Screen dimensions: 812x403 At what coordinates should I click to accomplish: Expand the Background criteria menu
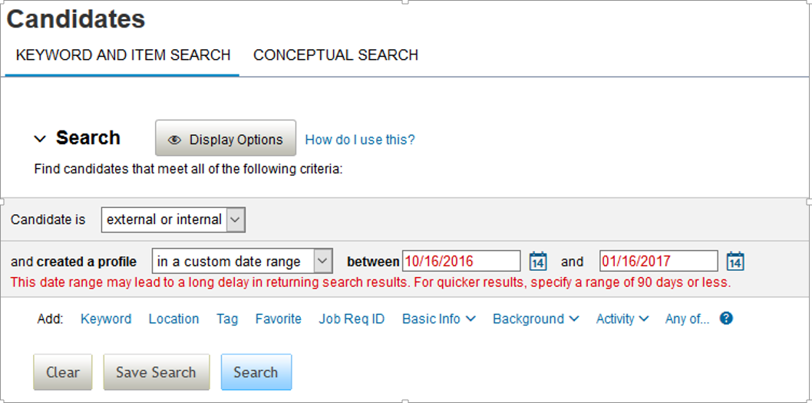(x=536, y=319)
